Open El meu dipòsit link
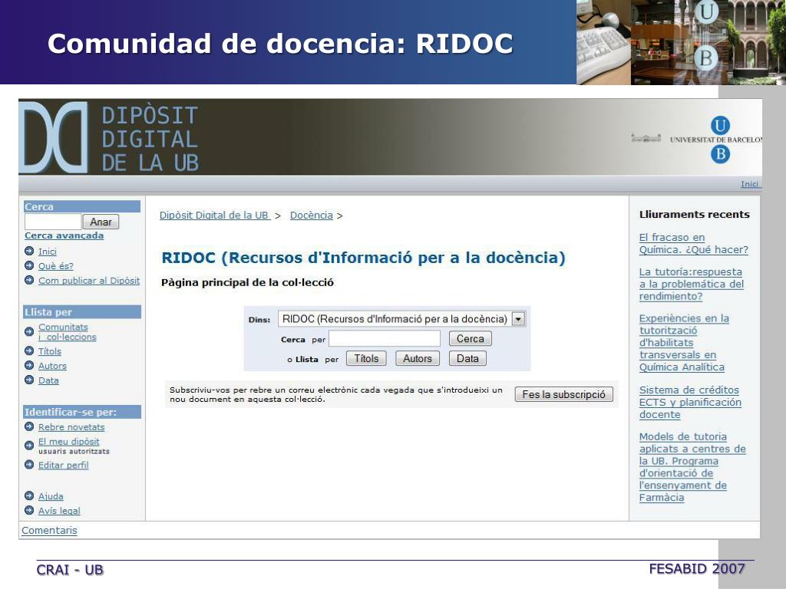The height and width of the screenshot is (589, 786). [x=68, y=441]
